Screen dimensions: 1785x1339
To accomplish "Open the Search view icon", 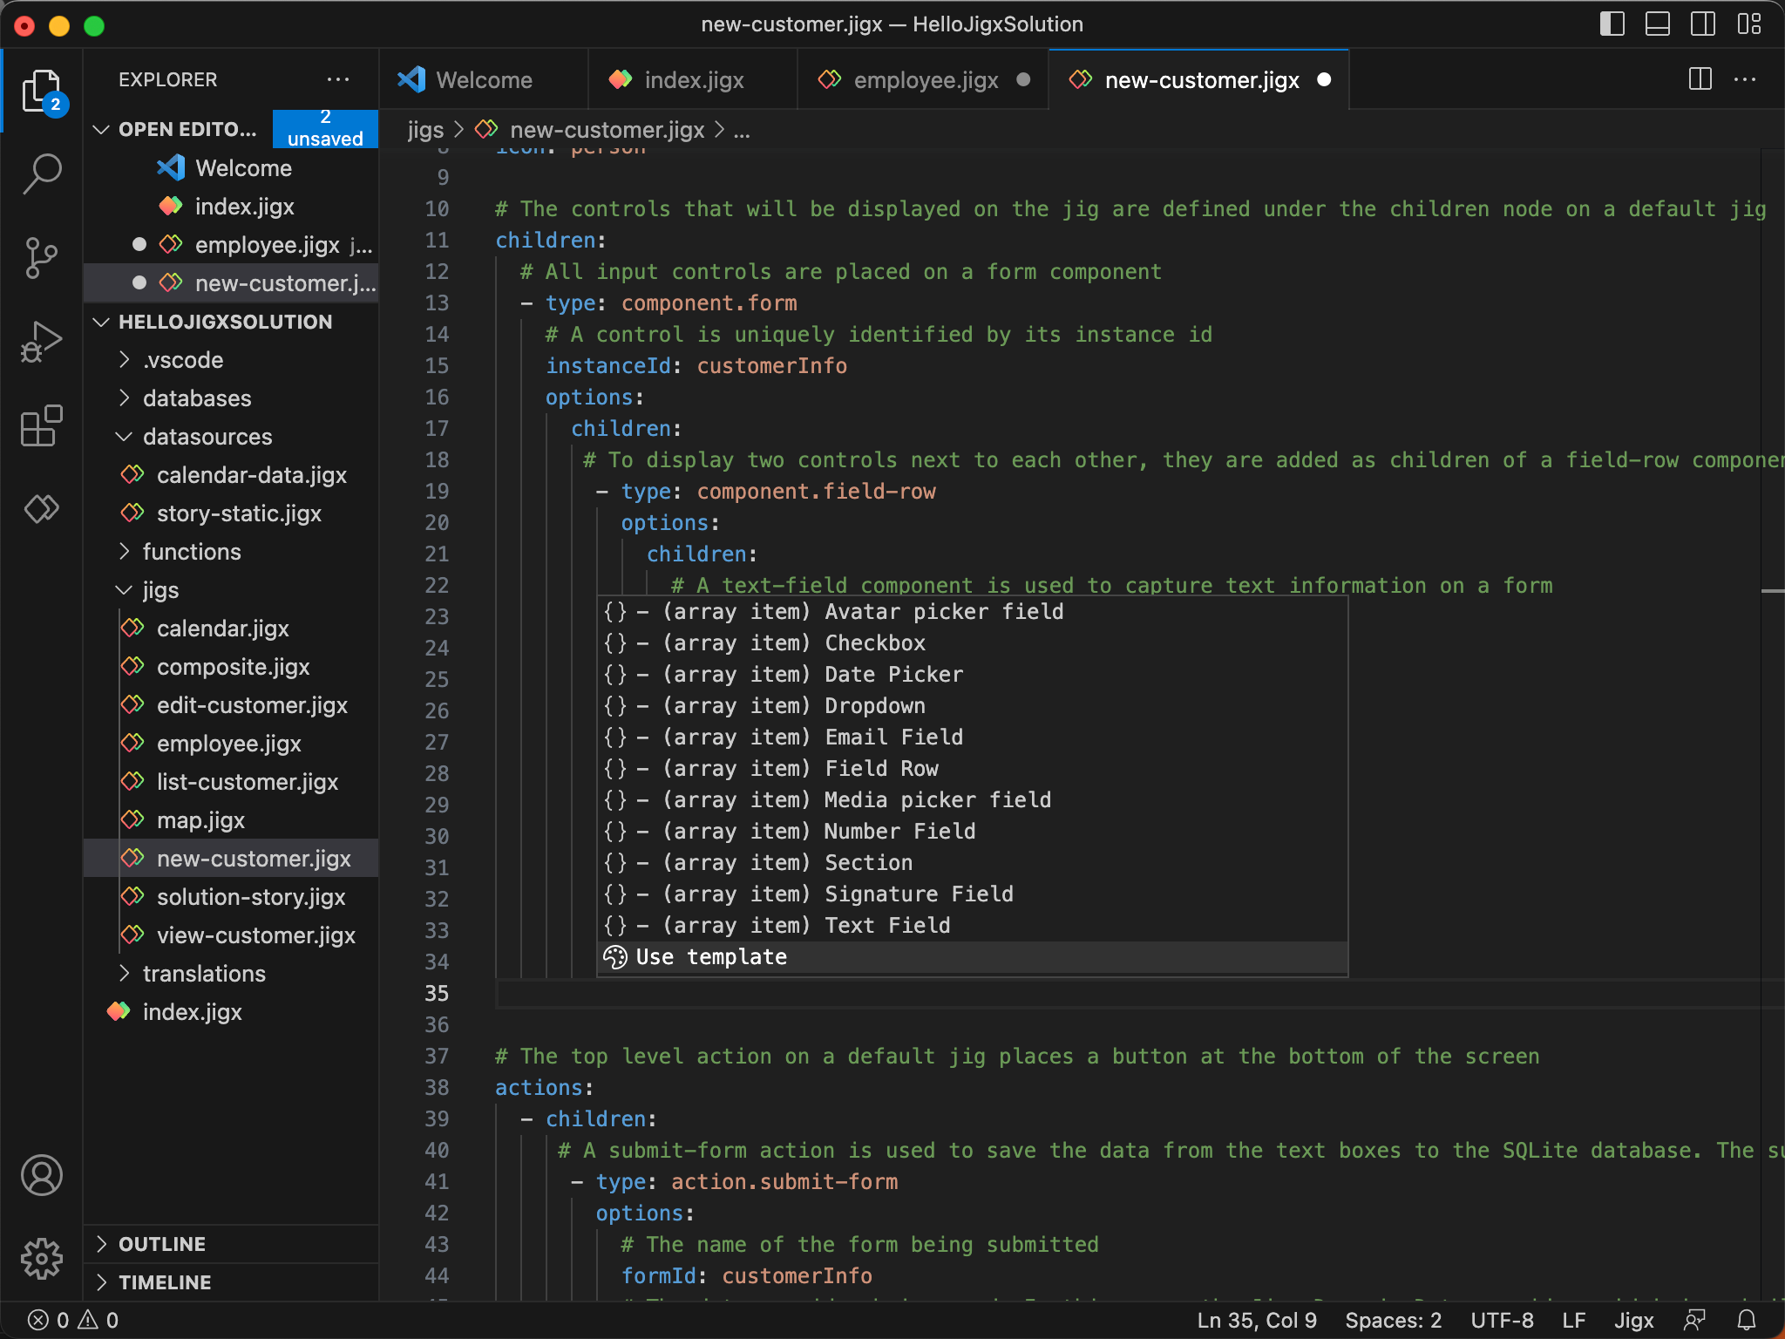I will pos(42,173).
